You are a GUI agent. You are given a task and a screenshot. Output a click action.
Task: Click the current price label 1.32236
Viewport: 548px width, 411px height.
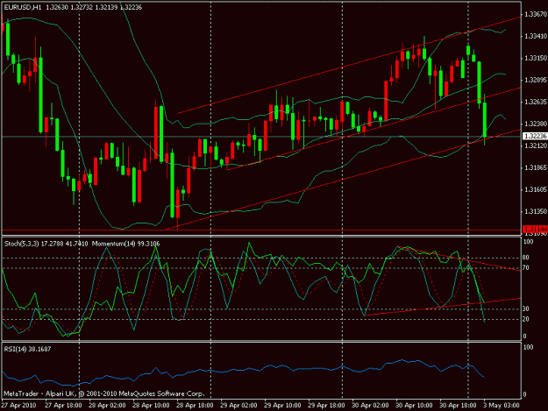[535, 136]
